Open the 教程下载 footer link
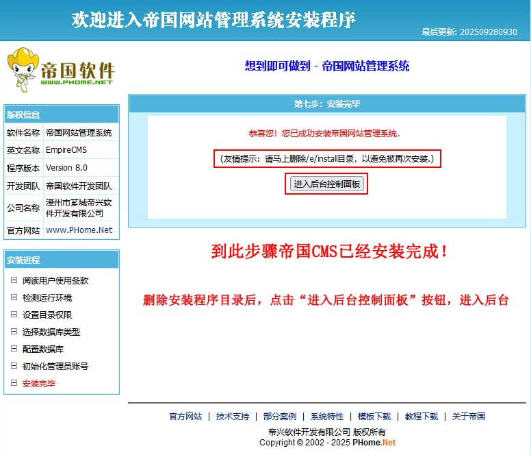Image resolution: width=531 pixels, height=455 pixels. [x=422, y=417]
